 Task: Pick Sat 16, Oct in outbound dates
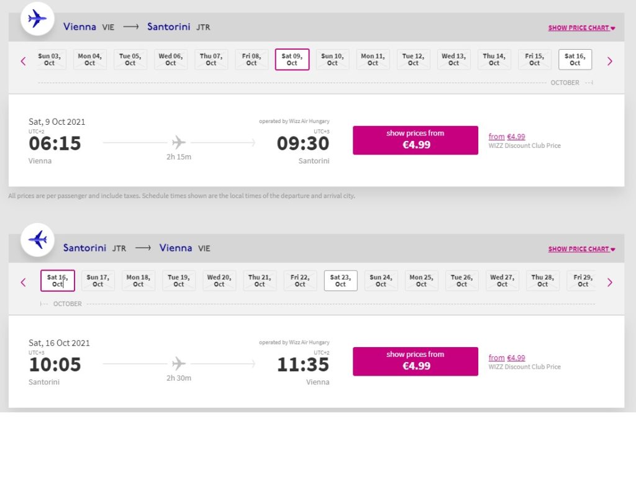click(x=575, y=60)
